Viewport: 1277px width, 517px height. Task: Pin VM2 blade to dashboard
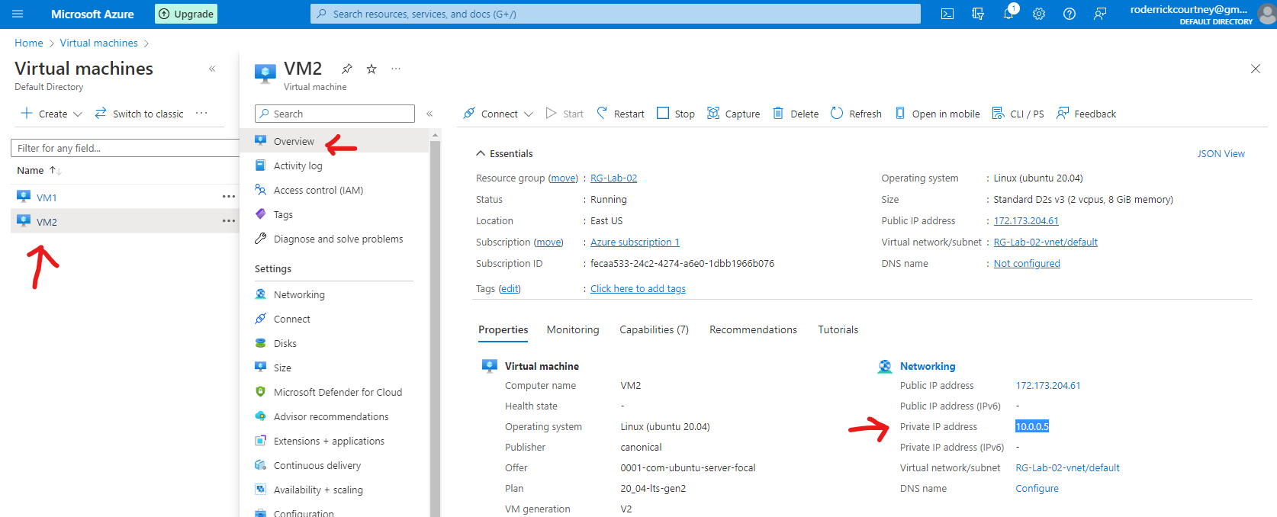click(x=347, y=69)
